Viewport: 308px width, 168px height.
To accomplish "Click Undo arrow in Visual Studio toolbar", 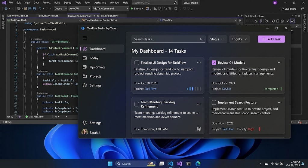I will click(x=40, y=9).
